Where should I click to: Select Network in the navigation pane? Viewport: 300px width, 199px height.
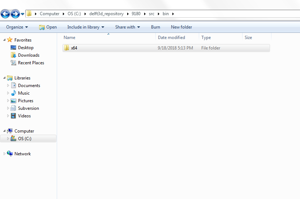22,154
